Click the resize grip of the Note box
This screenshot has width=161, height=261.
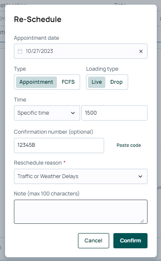142,221
